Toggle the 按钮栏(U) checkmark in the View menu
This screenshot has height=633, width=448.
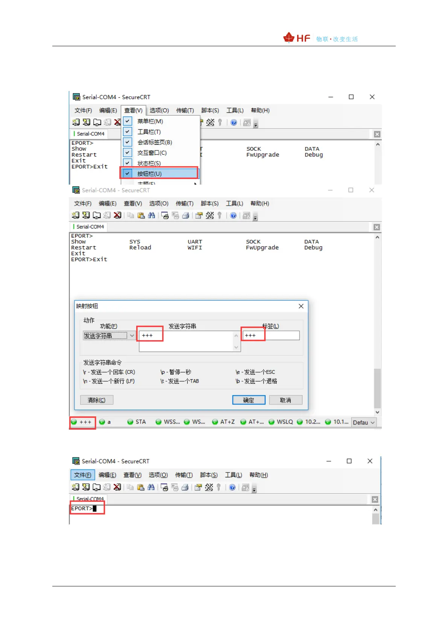pos(128,174)
